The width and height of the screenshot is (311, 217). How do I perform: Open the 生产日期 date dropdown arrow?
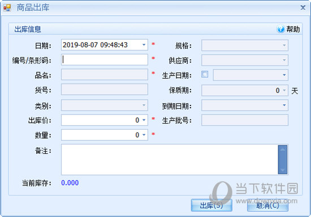(284, 75)
